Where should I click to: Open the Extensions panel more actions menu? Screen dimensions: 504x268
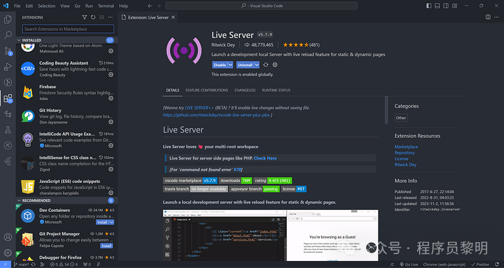[110, 18]
